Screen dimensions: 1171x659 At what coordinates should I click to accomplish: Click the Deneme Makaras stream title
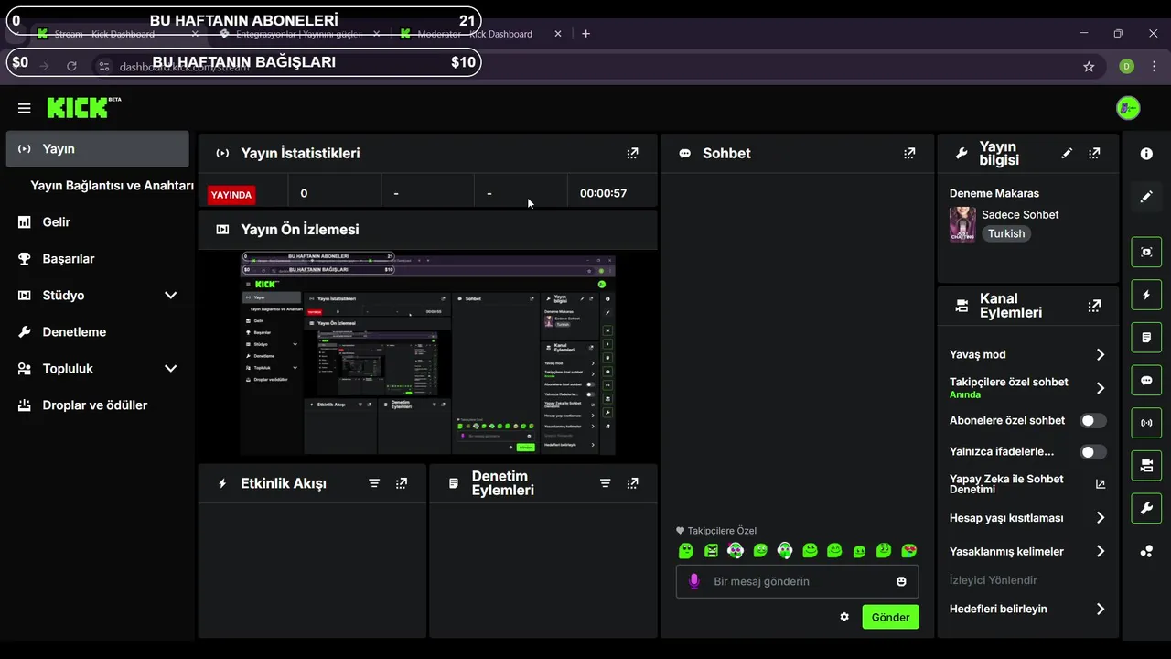coord(994,194)
